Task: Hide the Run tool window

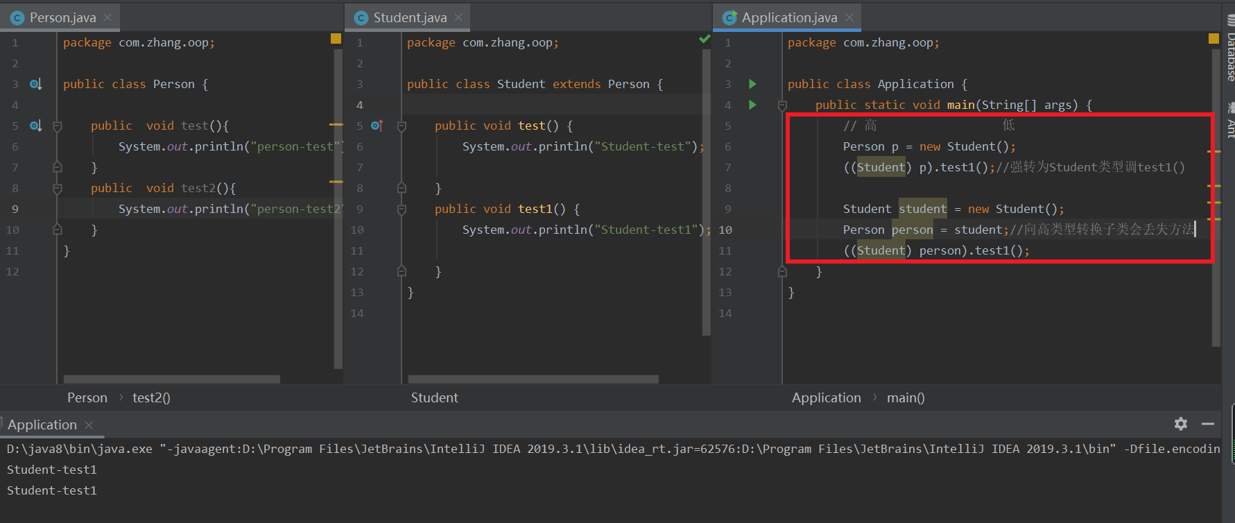Action: click(1208, 424)
